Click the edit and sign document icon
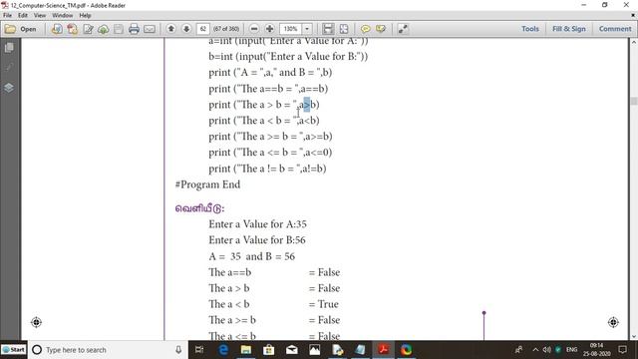 coord(88,29)
